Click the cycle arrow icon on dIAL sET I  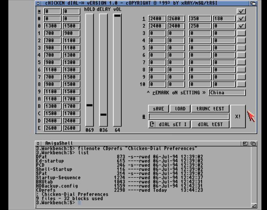click(152, 124)
